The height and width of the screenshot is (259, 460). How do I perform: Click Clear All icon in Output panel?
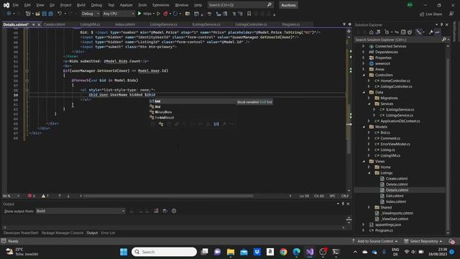click(156, 211)
